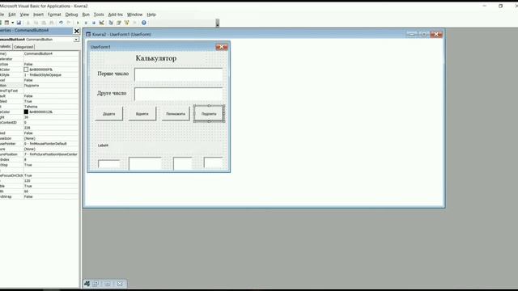Click the Reset stop icon
The width and height of the screenshot is (518, 291).
coord(94,23)
